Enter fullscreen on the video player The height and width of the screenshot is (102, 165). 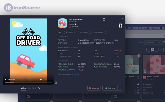(46, 80)
